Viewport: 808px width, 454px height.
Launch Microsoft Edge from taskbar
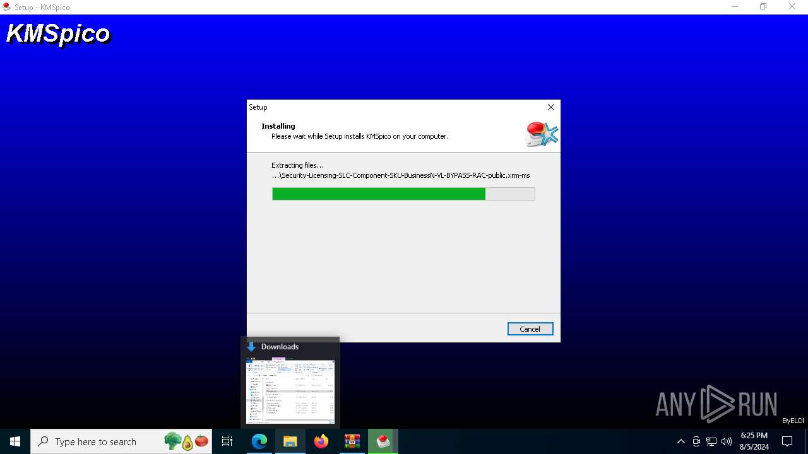(259, 441)
